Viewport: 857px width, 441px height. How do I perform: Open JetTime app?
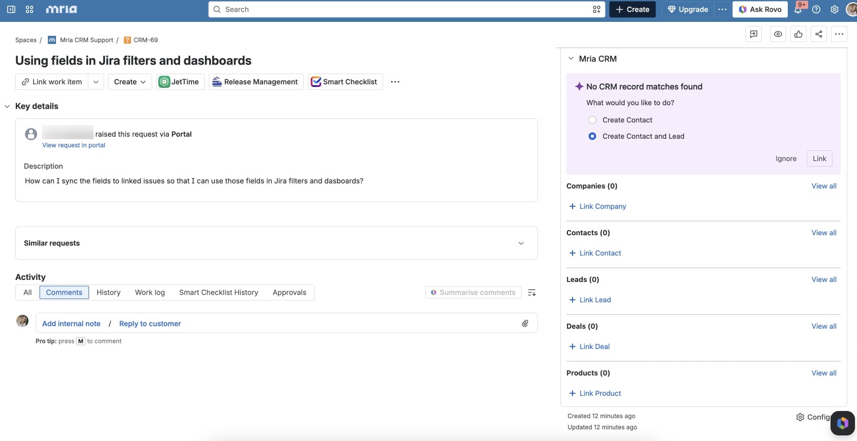click(x=181, y=82)
